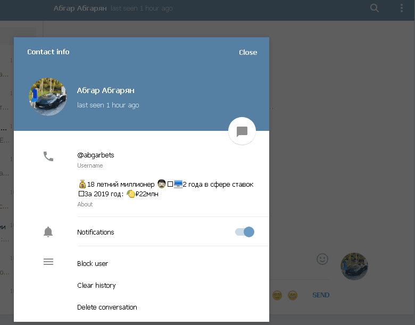Toggle the Notifications switch off

pos(245,232)
